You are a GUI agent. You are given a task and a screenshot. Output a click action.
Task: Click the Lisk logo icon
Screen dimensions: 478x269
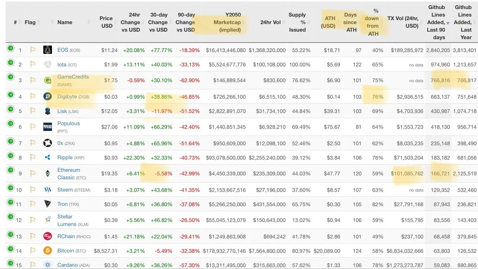47,111
